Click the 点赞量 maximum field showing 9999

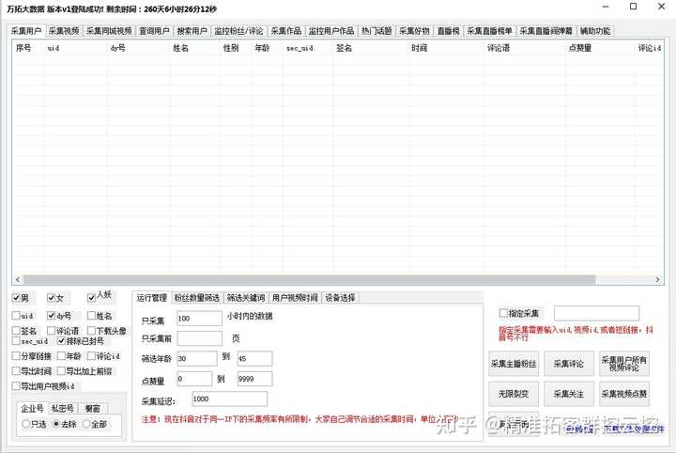[x=254, y=379]
